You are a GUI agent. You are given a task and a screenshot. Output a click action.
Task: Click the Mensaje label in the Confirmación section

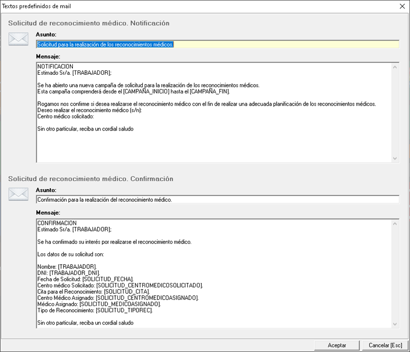pyautogui.click(x=48, y=213)
